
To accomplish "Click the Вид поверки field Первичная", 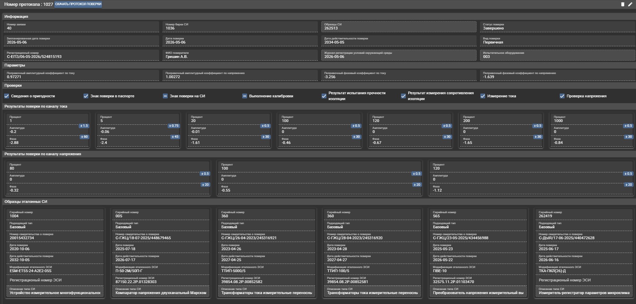I will click(x=557, y=41).
